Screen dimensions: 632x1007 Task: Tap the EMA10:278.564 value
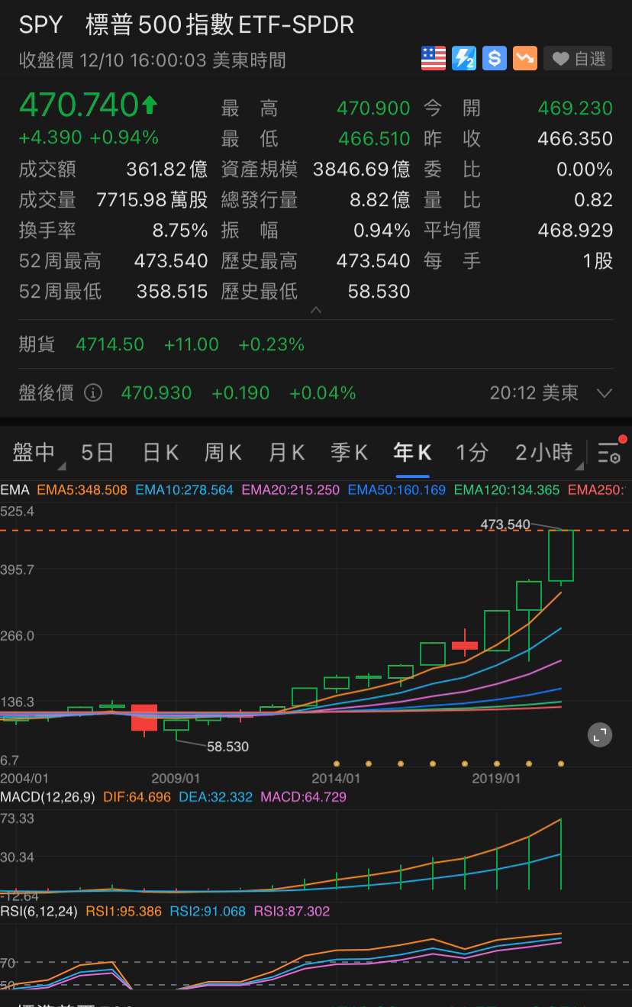pyautogui.click(x=185, y=490)
